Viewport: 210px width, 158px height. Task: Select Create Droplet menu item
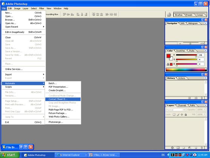pos(63,90)
